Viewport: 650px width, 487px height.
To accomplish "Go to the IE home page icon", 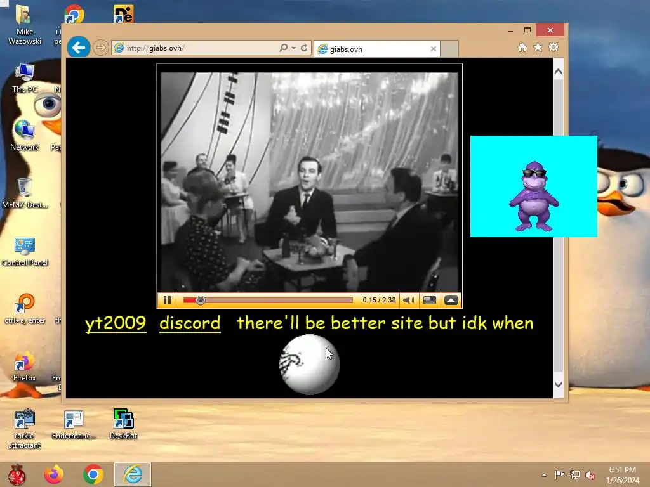I will point(522,48).
